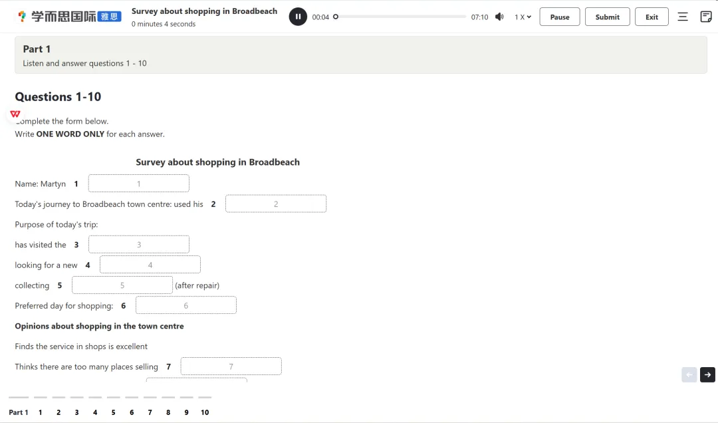The width and height of the screenshot is (718, 423).
Task: Click 'Finds the service in shops is excellent'
Action: [x=81, y=347]
